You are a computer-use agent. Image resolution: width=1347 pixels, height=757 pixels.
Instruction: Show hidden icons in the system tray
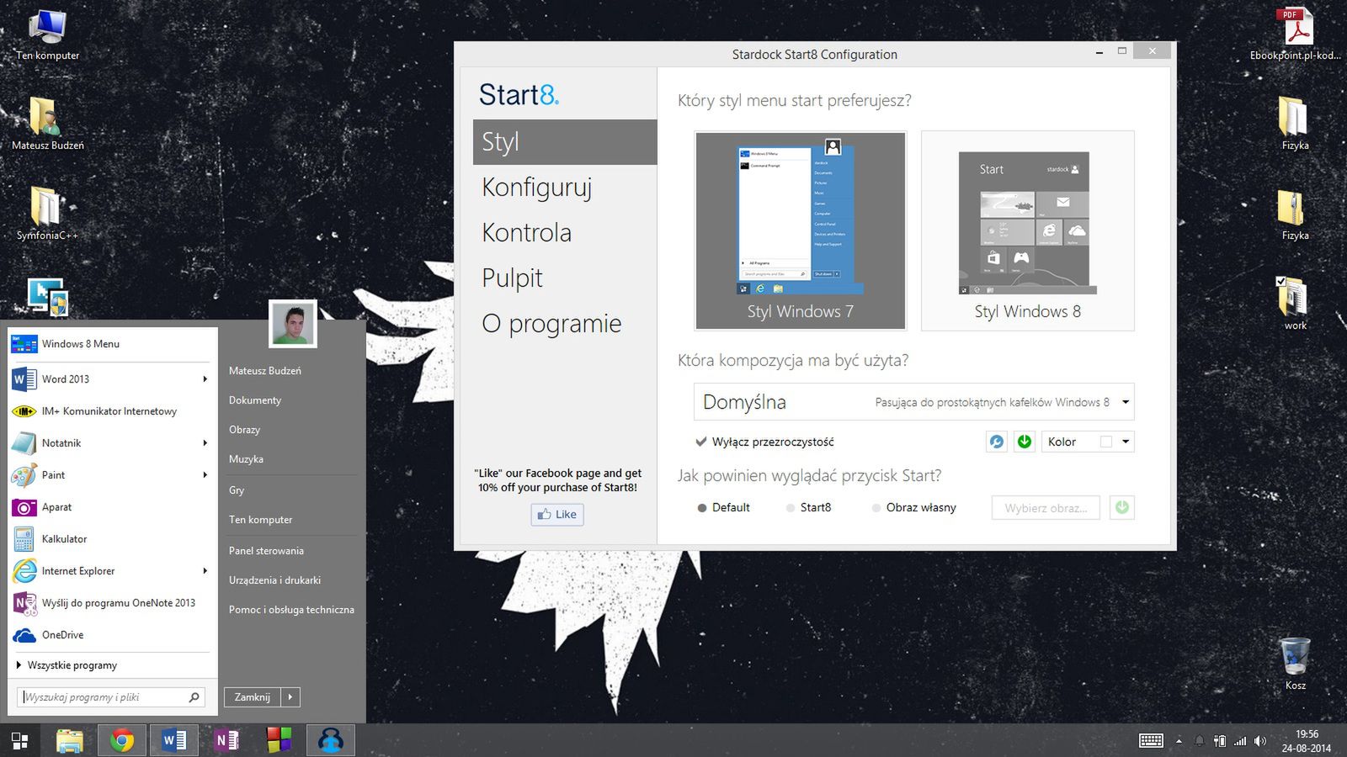click(1179, 741)
